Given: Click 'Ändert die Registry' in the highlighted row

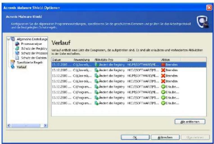Looking at the screenshot, I should click(112, 65).
